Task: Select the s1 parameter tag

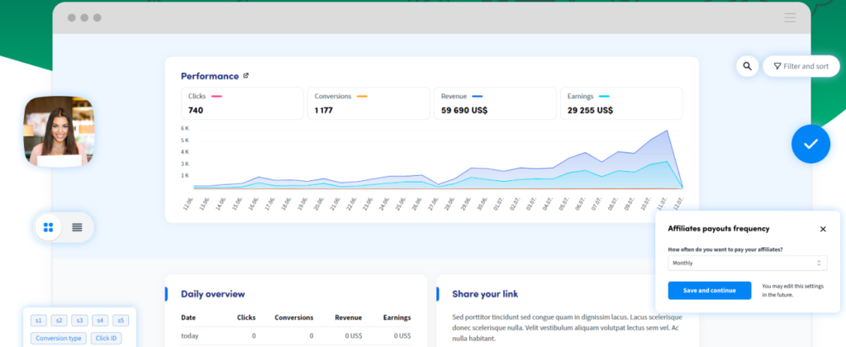Action: [38, 321]
